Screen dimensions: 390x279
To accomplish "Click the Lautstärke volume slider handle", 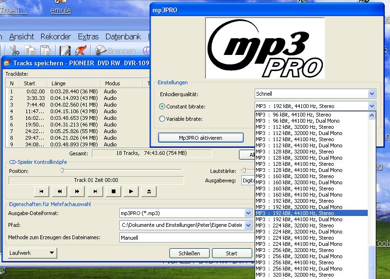I will (244, 171).
